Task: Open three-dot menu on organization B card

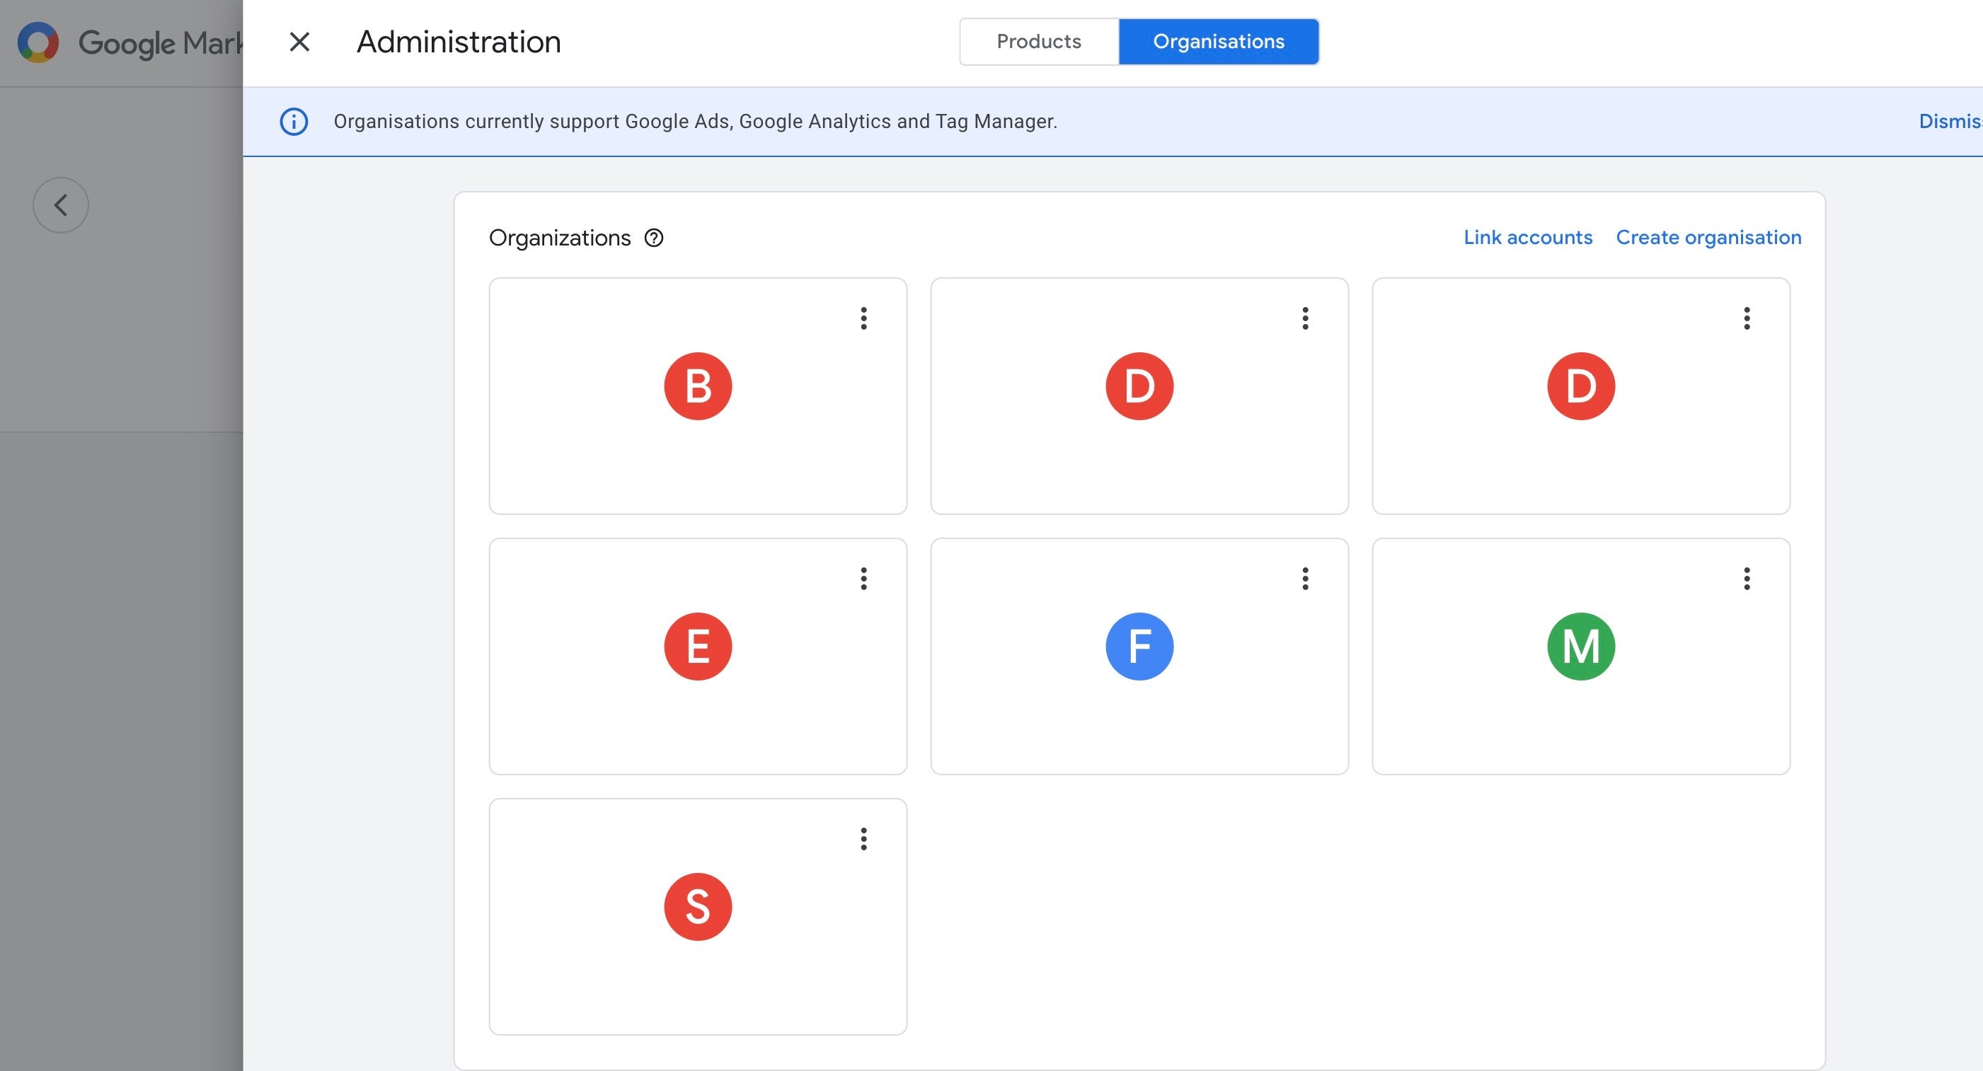Action: click(863, 318)
